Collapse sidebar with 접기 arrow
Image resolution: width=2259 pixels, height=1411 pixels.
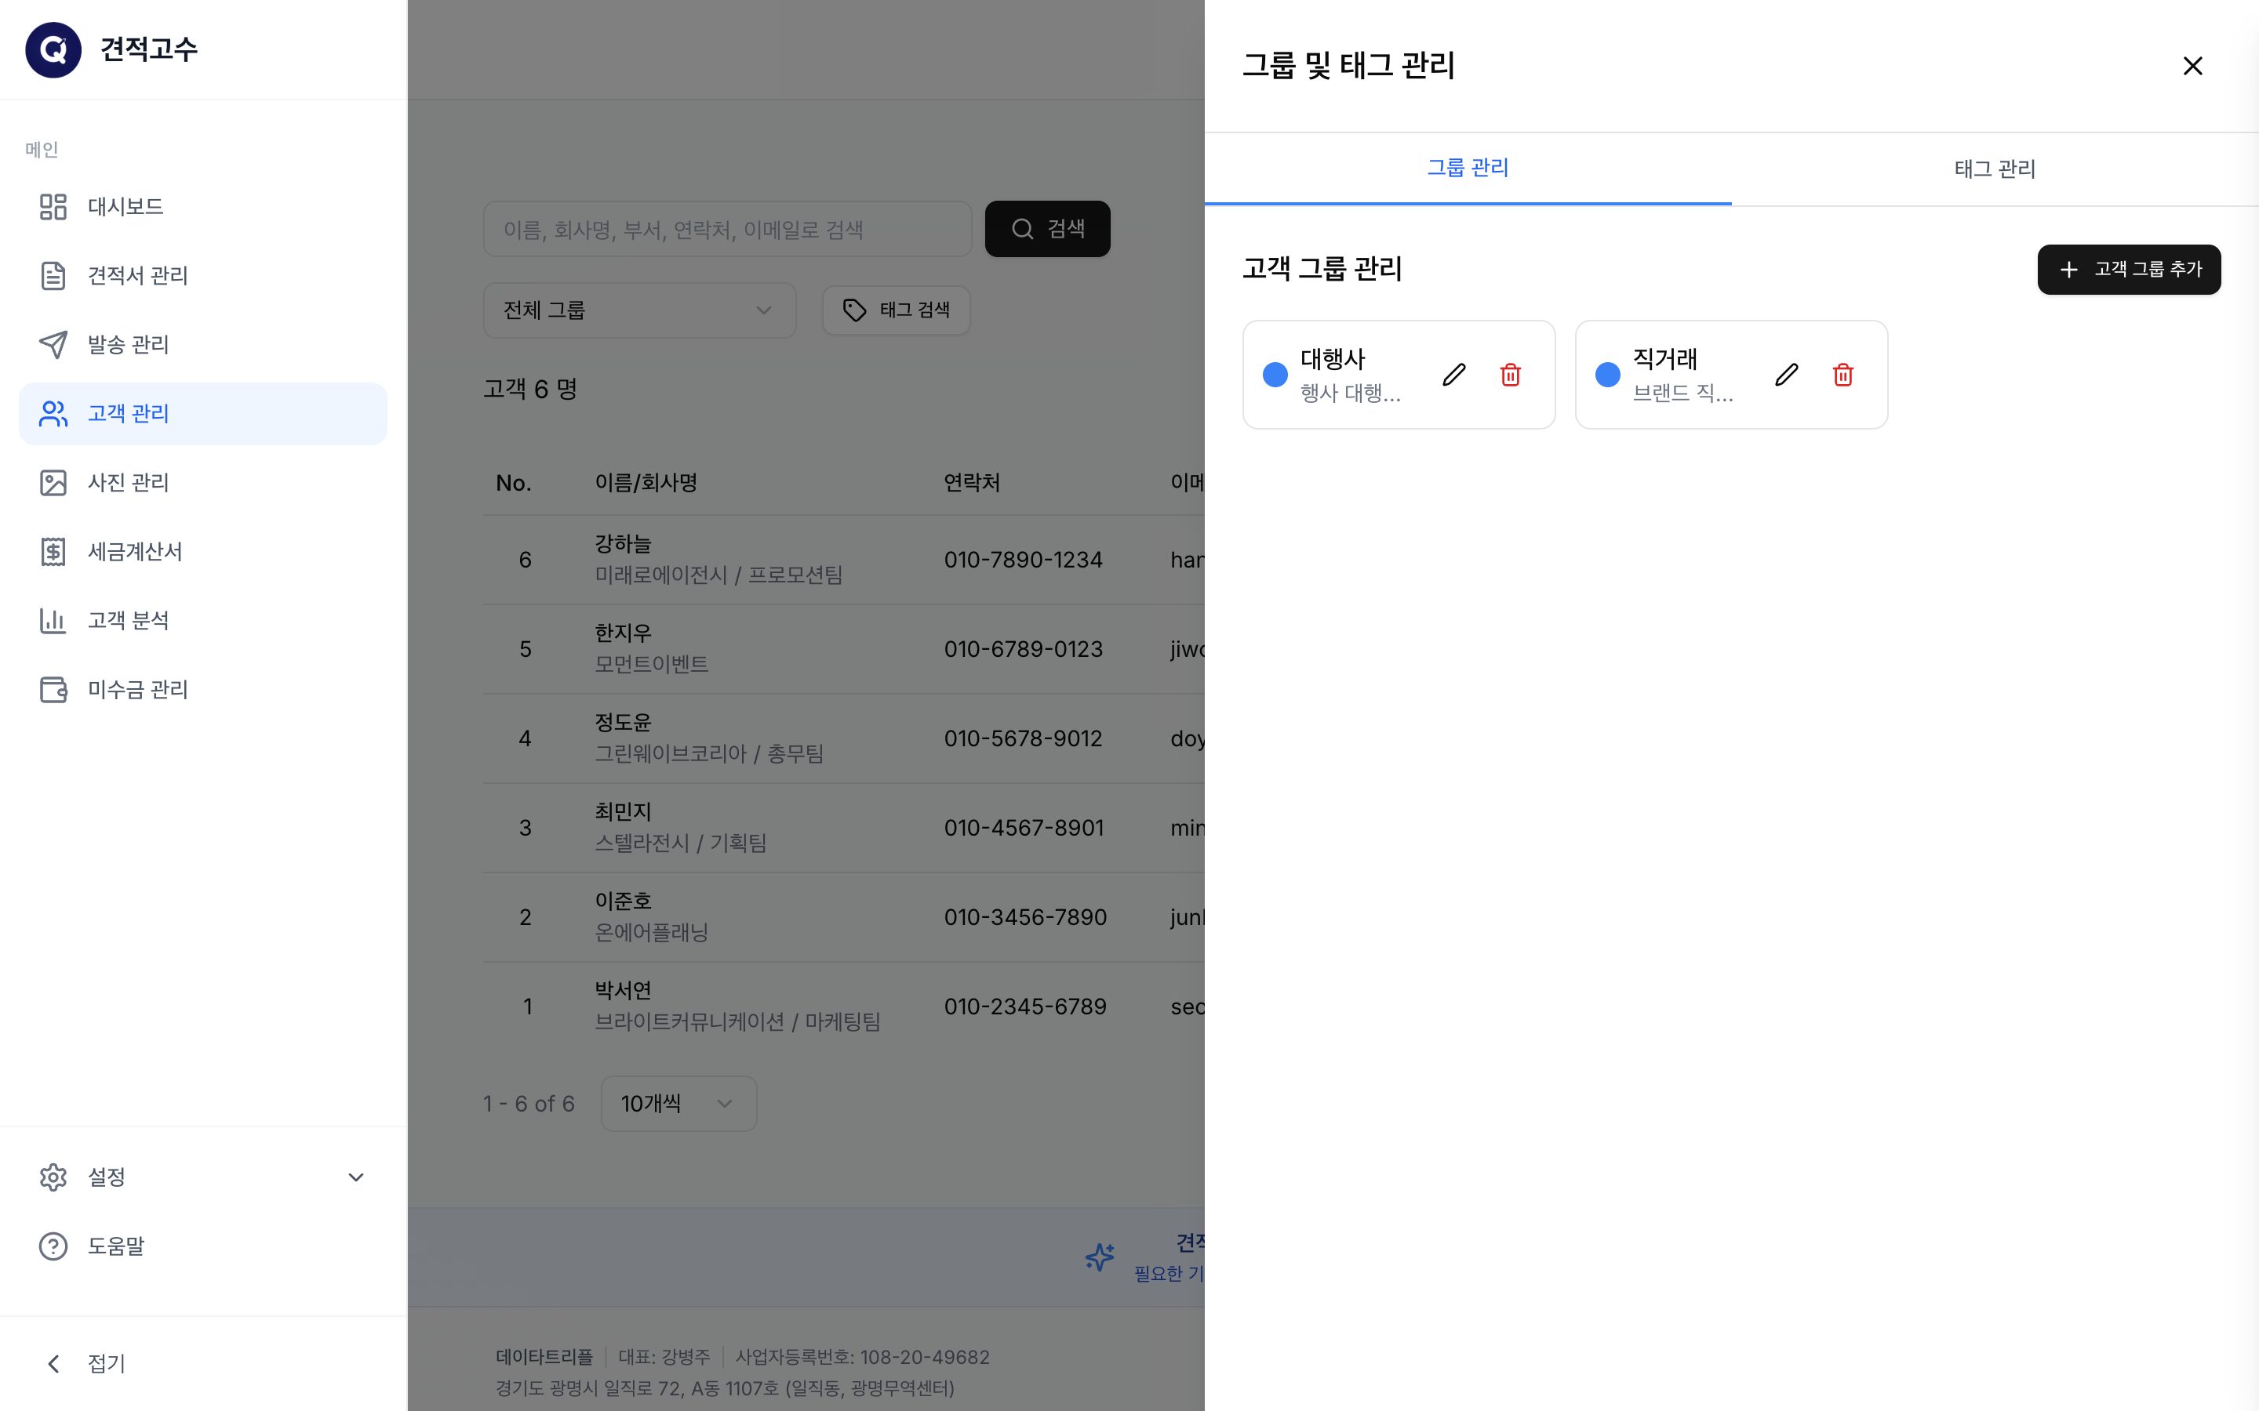[x=53, y=1363]
